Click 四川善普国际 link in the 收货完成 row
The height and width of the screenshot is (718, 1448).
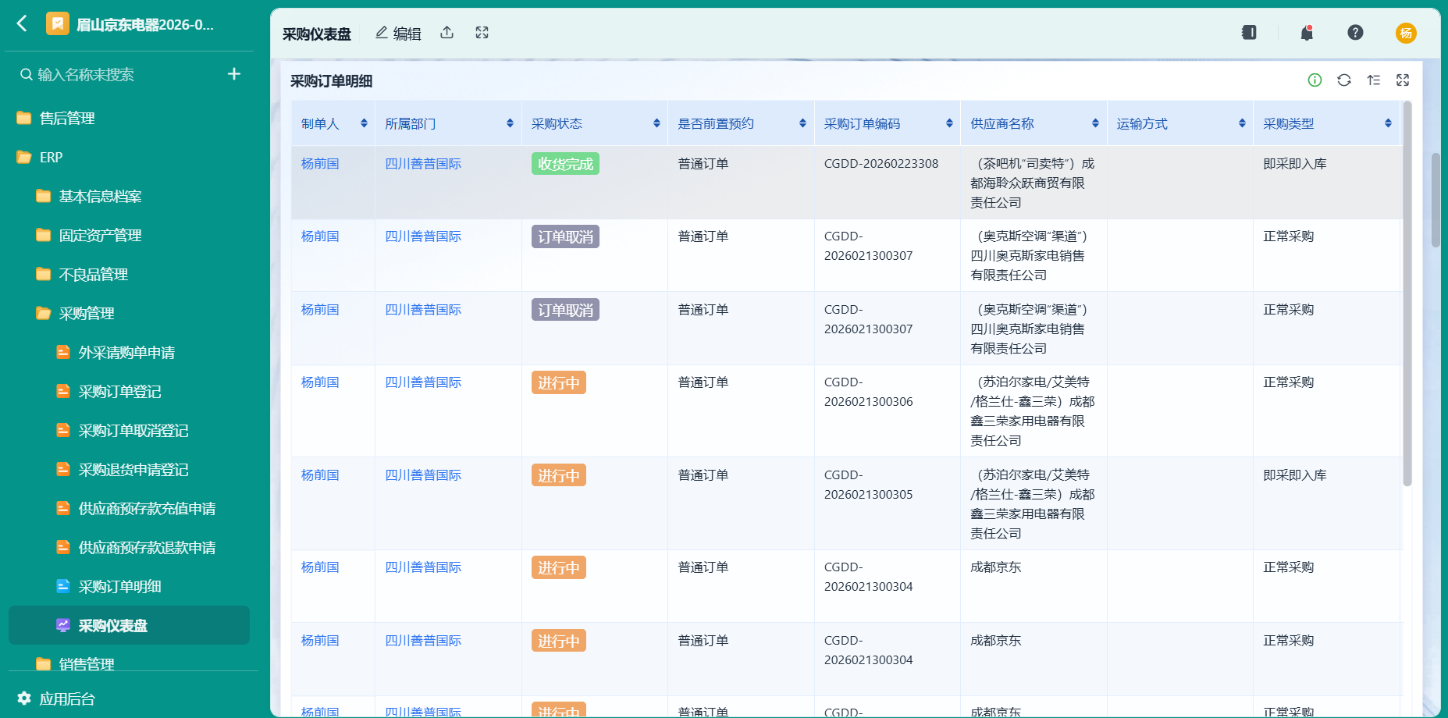point(423,164)
